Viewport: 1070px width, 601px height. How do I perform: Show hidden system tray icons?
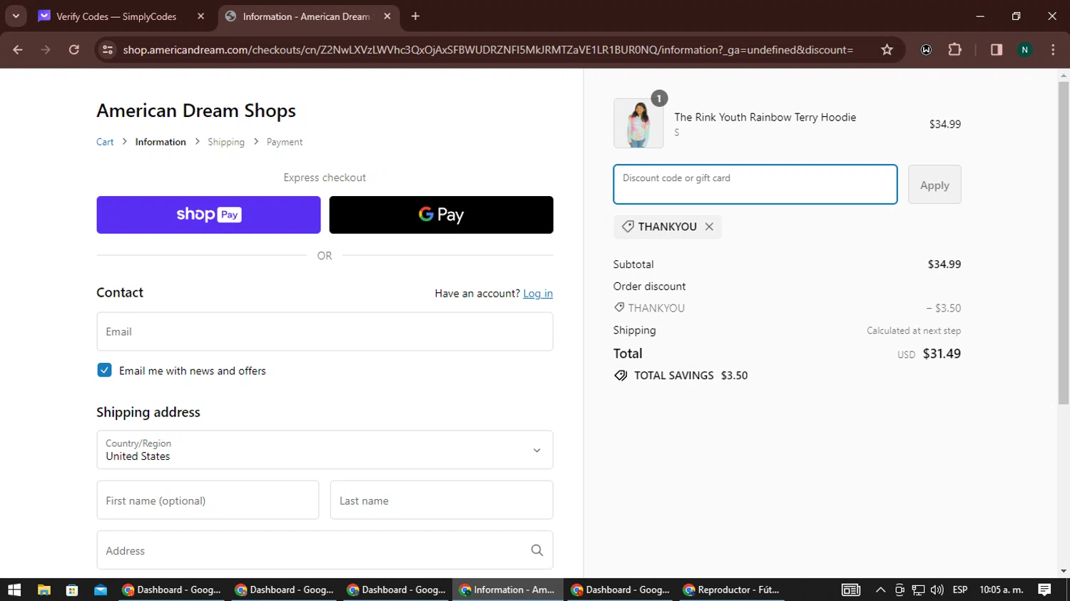880,590
